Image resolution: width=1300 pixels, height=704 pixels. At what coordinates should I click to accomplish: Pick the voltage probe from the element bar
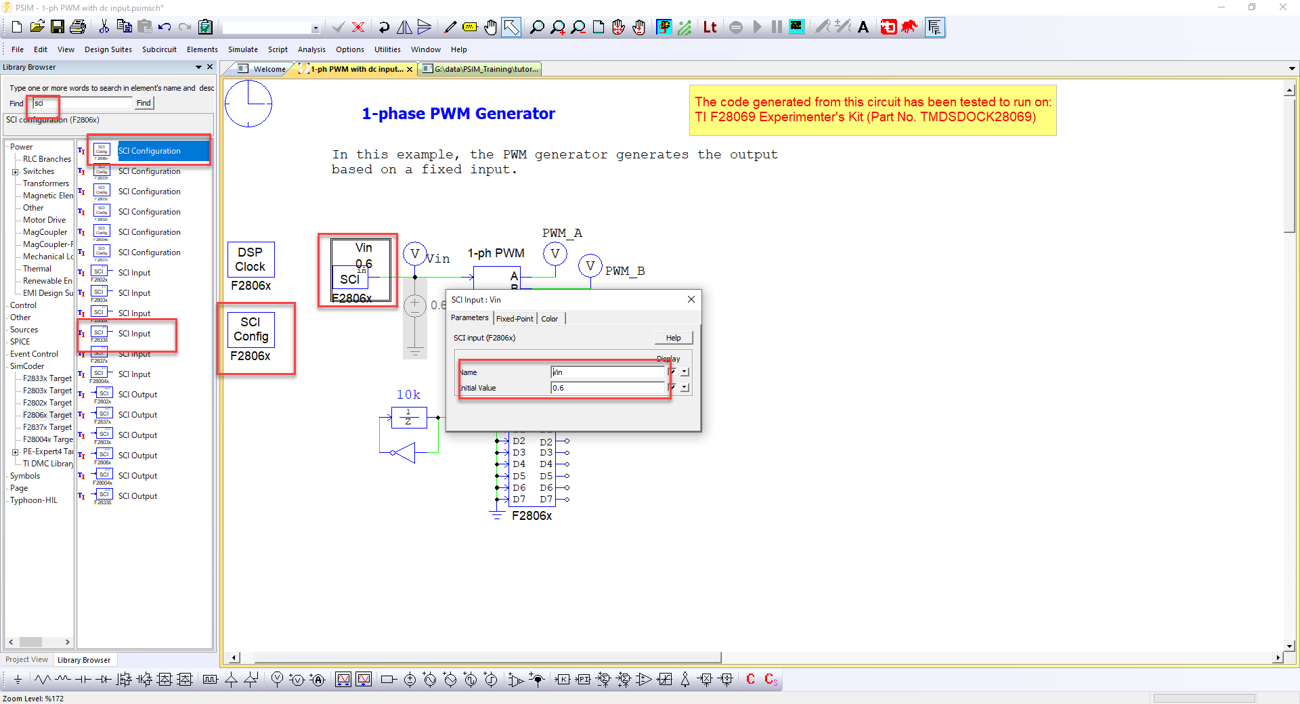[x=276, y=680]
